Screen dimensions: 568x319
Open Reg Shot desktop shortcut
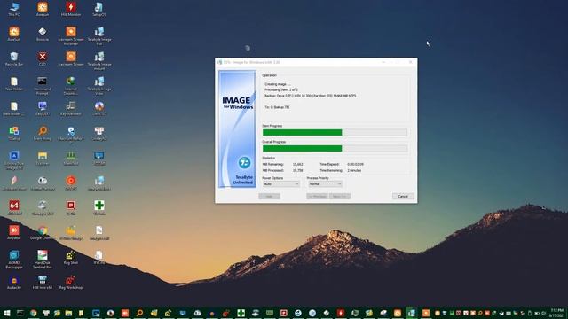tap(71, 258)
